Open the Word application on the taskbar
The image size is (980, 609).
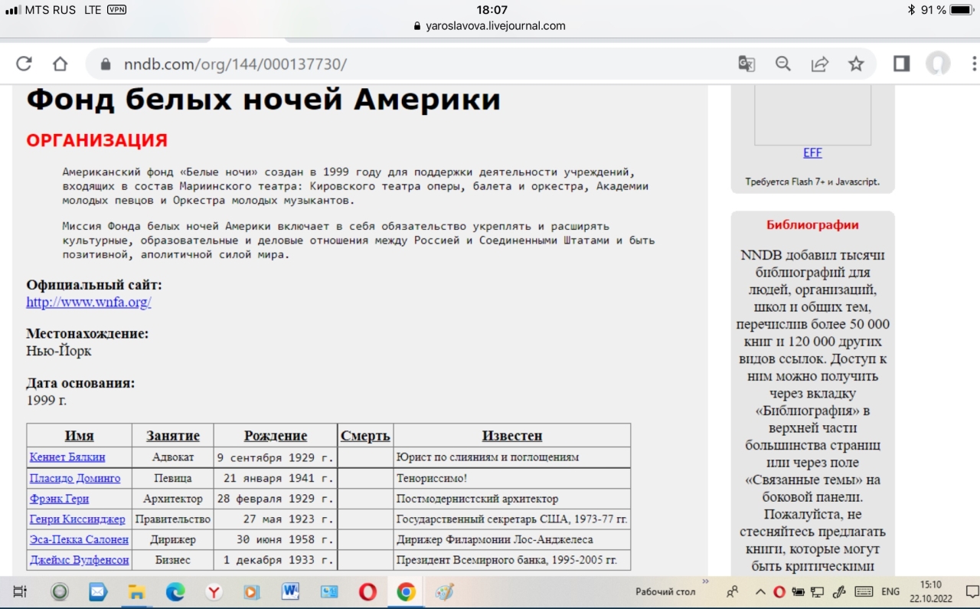coord(290,591)
